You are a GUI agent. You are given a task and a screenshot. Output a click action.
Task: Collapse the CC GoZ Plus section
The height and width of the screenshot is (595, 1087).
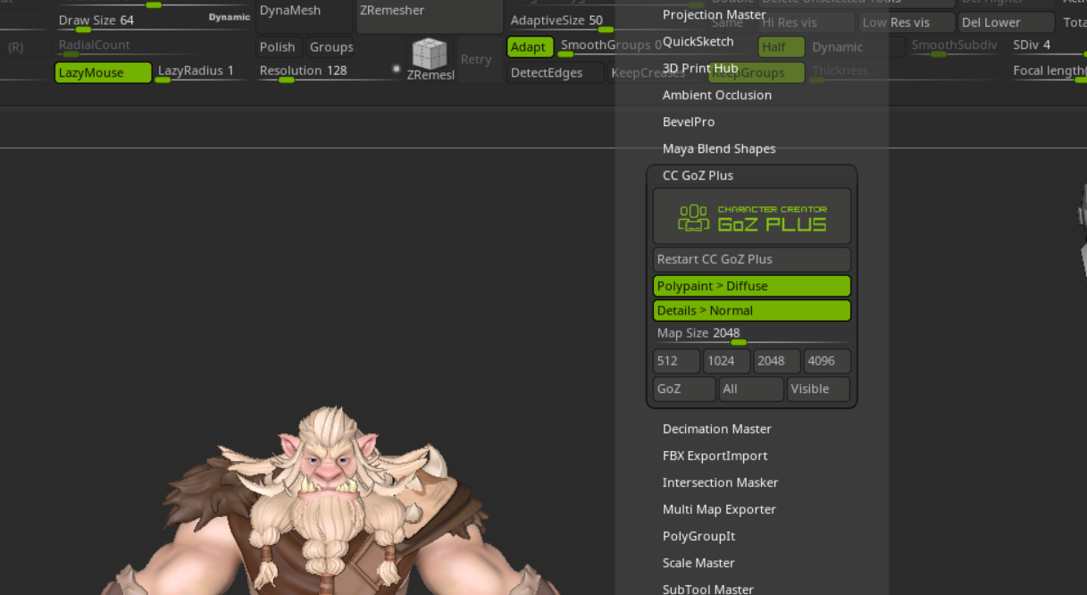pyautogui.click(x=698, y=175)
